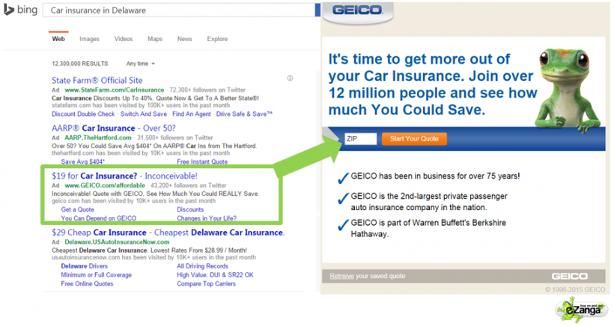
Task: Open the Maps tab
Action: [155, 39]
